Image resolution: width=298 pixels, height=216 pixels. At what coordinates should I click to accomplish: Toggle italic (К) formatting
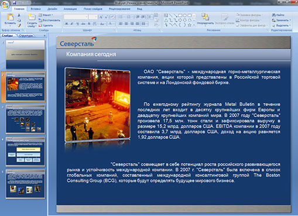pyautogui.click(x=72, y=23)
